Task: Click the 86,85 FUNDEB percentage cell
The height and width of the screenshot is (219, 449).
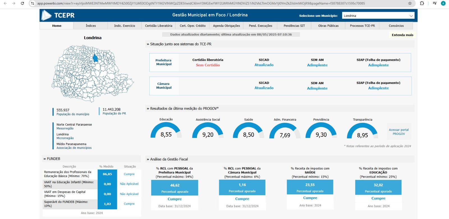Action: (x=107, y=174)
